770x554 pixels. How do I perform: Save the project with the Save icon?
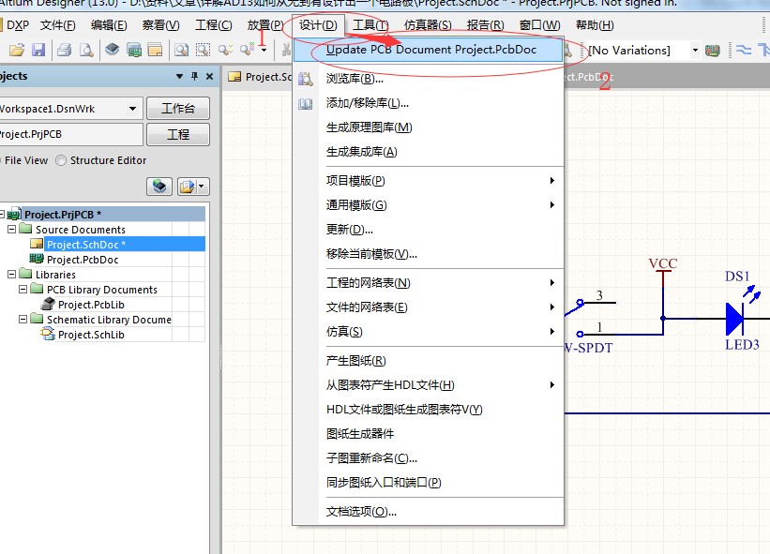pyautogui.click(x=40, y=50)
